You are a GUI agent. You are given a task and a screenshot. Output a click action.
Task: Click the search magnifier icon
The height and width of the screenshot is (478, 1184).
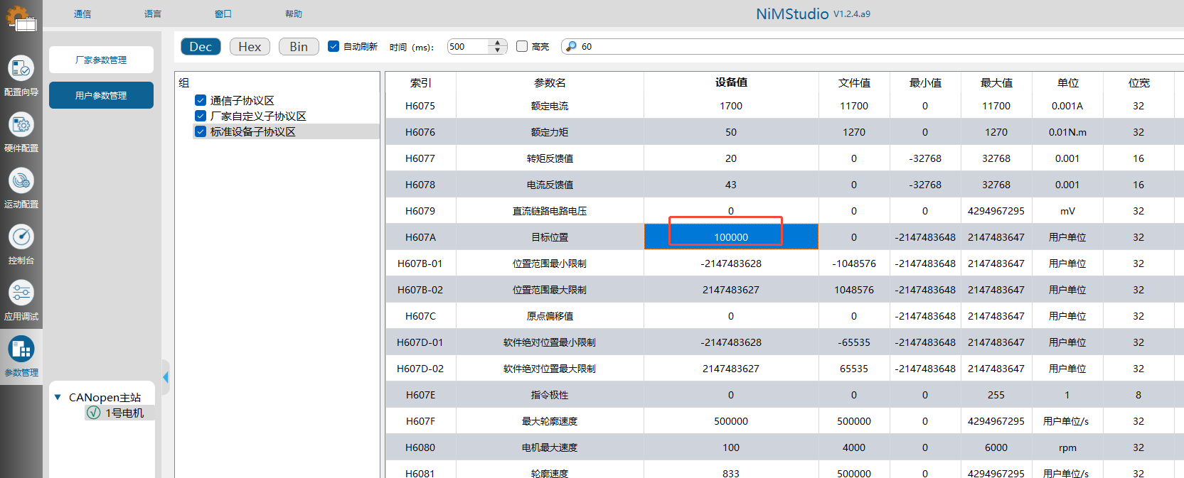(571, 46)
